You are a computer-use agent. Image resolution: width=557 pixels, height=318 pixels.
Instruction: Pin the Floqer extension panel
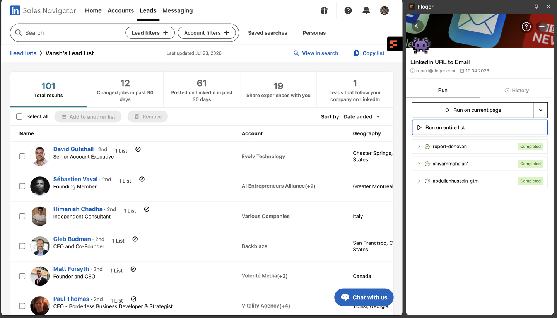536,7
